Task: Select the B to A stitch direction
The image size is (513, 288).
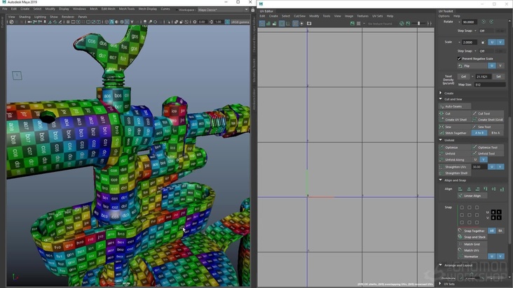Action: (495, 133)
